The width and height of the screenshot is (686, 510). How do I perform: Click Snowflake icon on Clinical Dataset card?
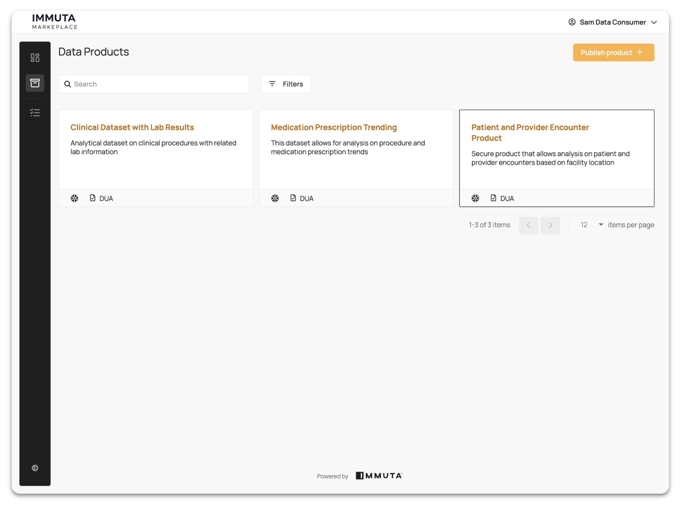click(74, 198)
